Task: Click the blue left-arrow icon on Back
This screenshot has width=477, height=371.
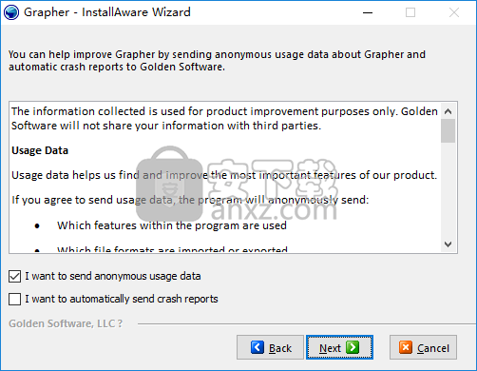Action: click(258, 347)
